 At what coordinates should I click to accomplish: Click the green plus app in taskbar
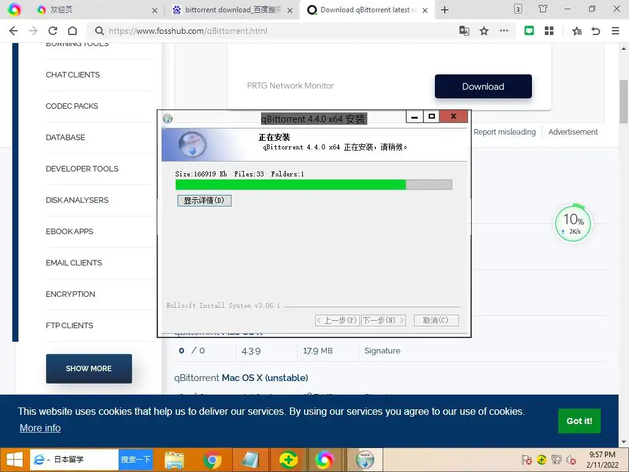[x=288, y=460]
